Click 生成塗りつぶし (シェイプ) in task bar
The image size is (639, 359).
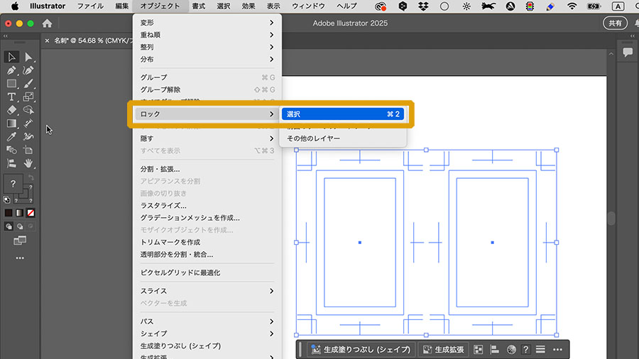click(x=361, y=349)
